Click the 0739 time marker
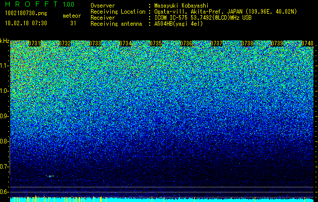 277,43
